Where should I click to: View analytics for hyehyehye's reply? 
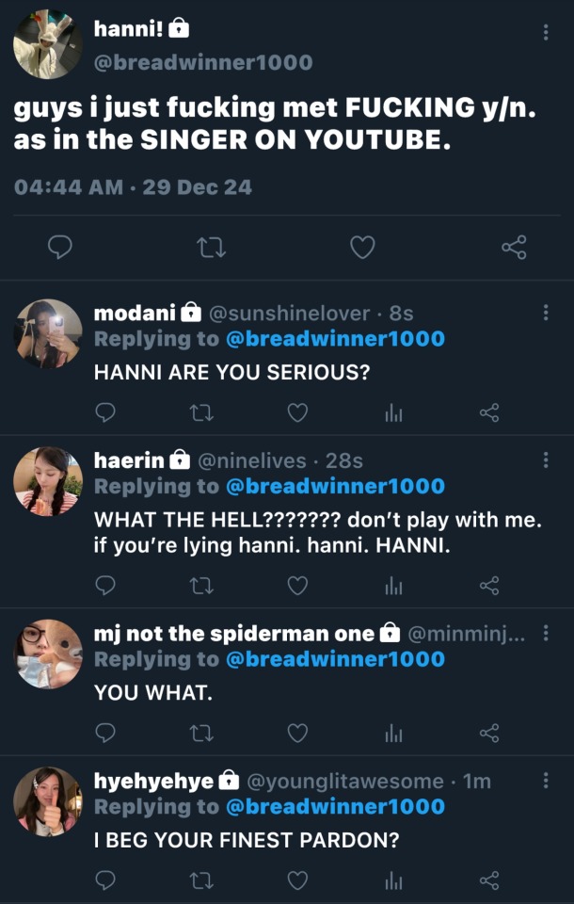tap(393, 880)
